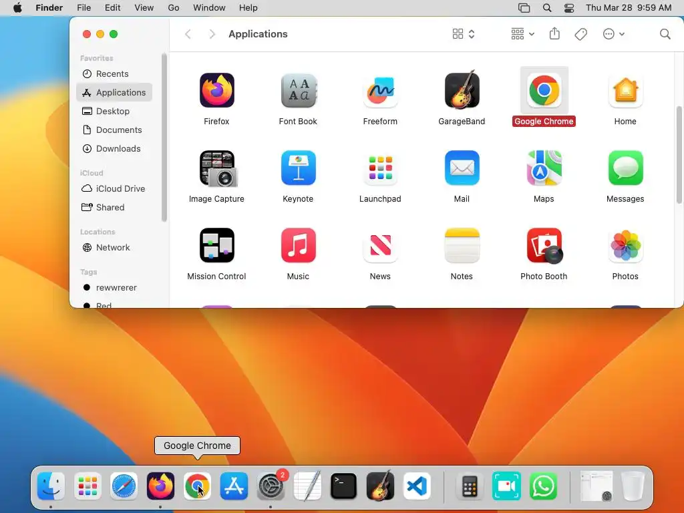Open the More actions ellipsis dropdown

coord(613,34)
